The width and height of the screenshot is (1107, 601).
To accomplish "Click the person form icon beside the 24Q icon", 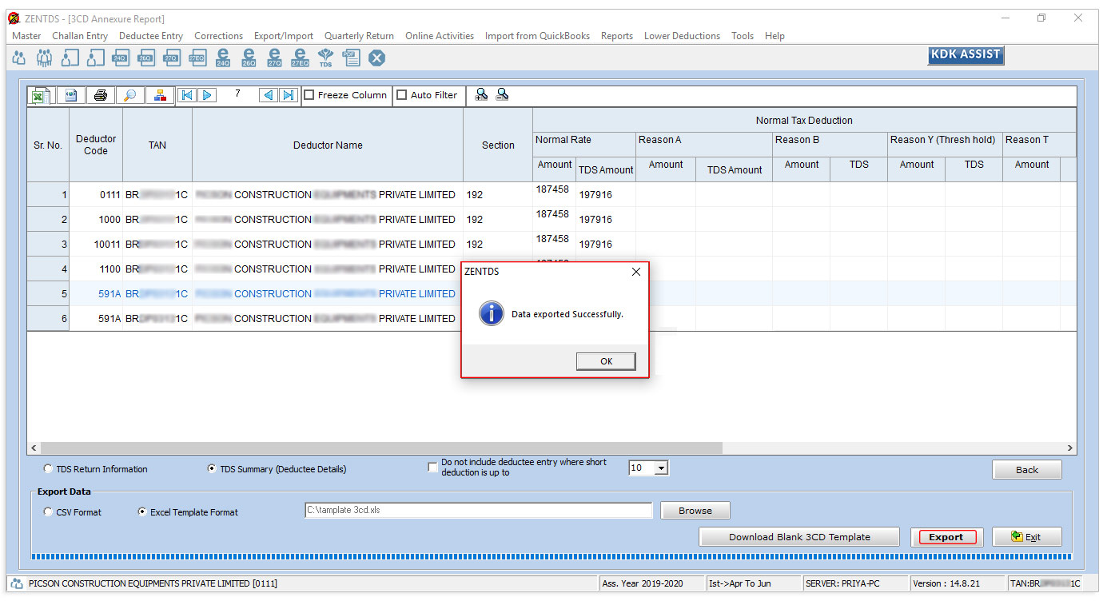I will [x=96, y=58].
